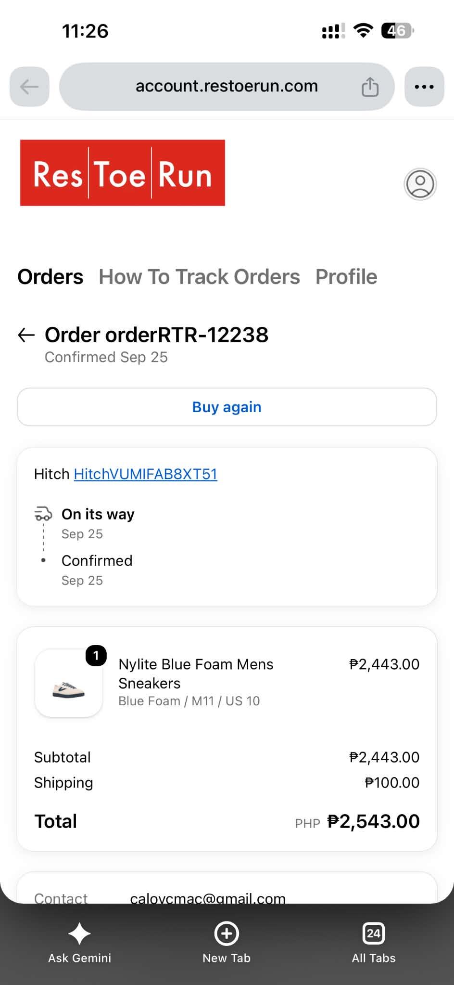Open the three-dot browser menu
This screenshot has height=985, width=454.
(424, 87)
